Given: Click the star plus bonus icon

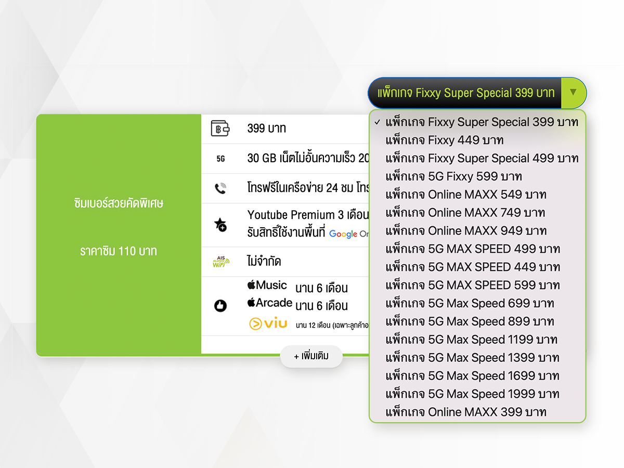Looking at the screenshot, I should [x=220, y=225].
